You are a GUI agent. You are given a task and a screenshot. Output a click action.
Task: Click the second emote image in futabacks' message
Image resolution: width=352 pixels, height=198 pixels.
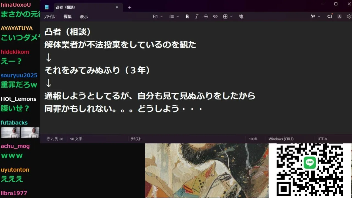pyautogui.click(x=30, y=132)
